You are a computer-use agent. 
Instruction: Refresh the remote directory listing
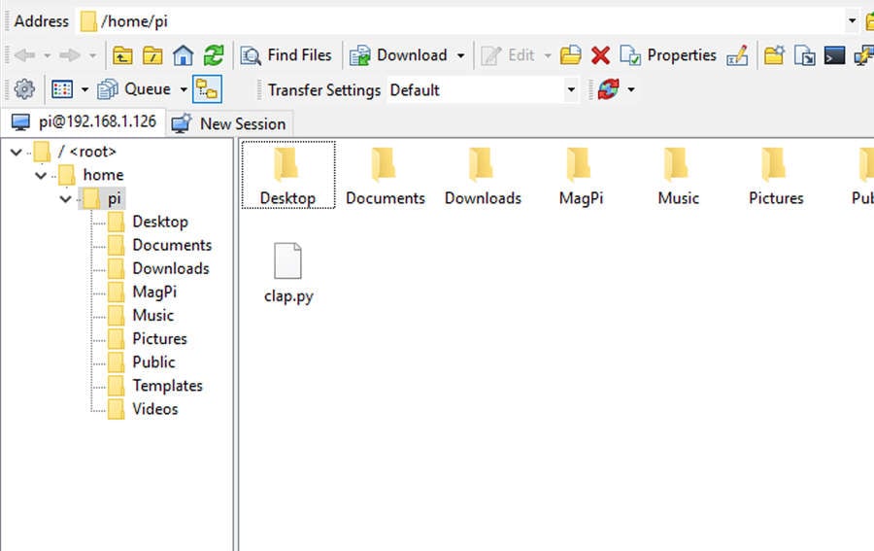214,55
